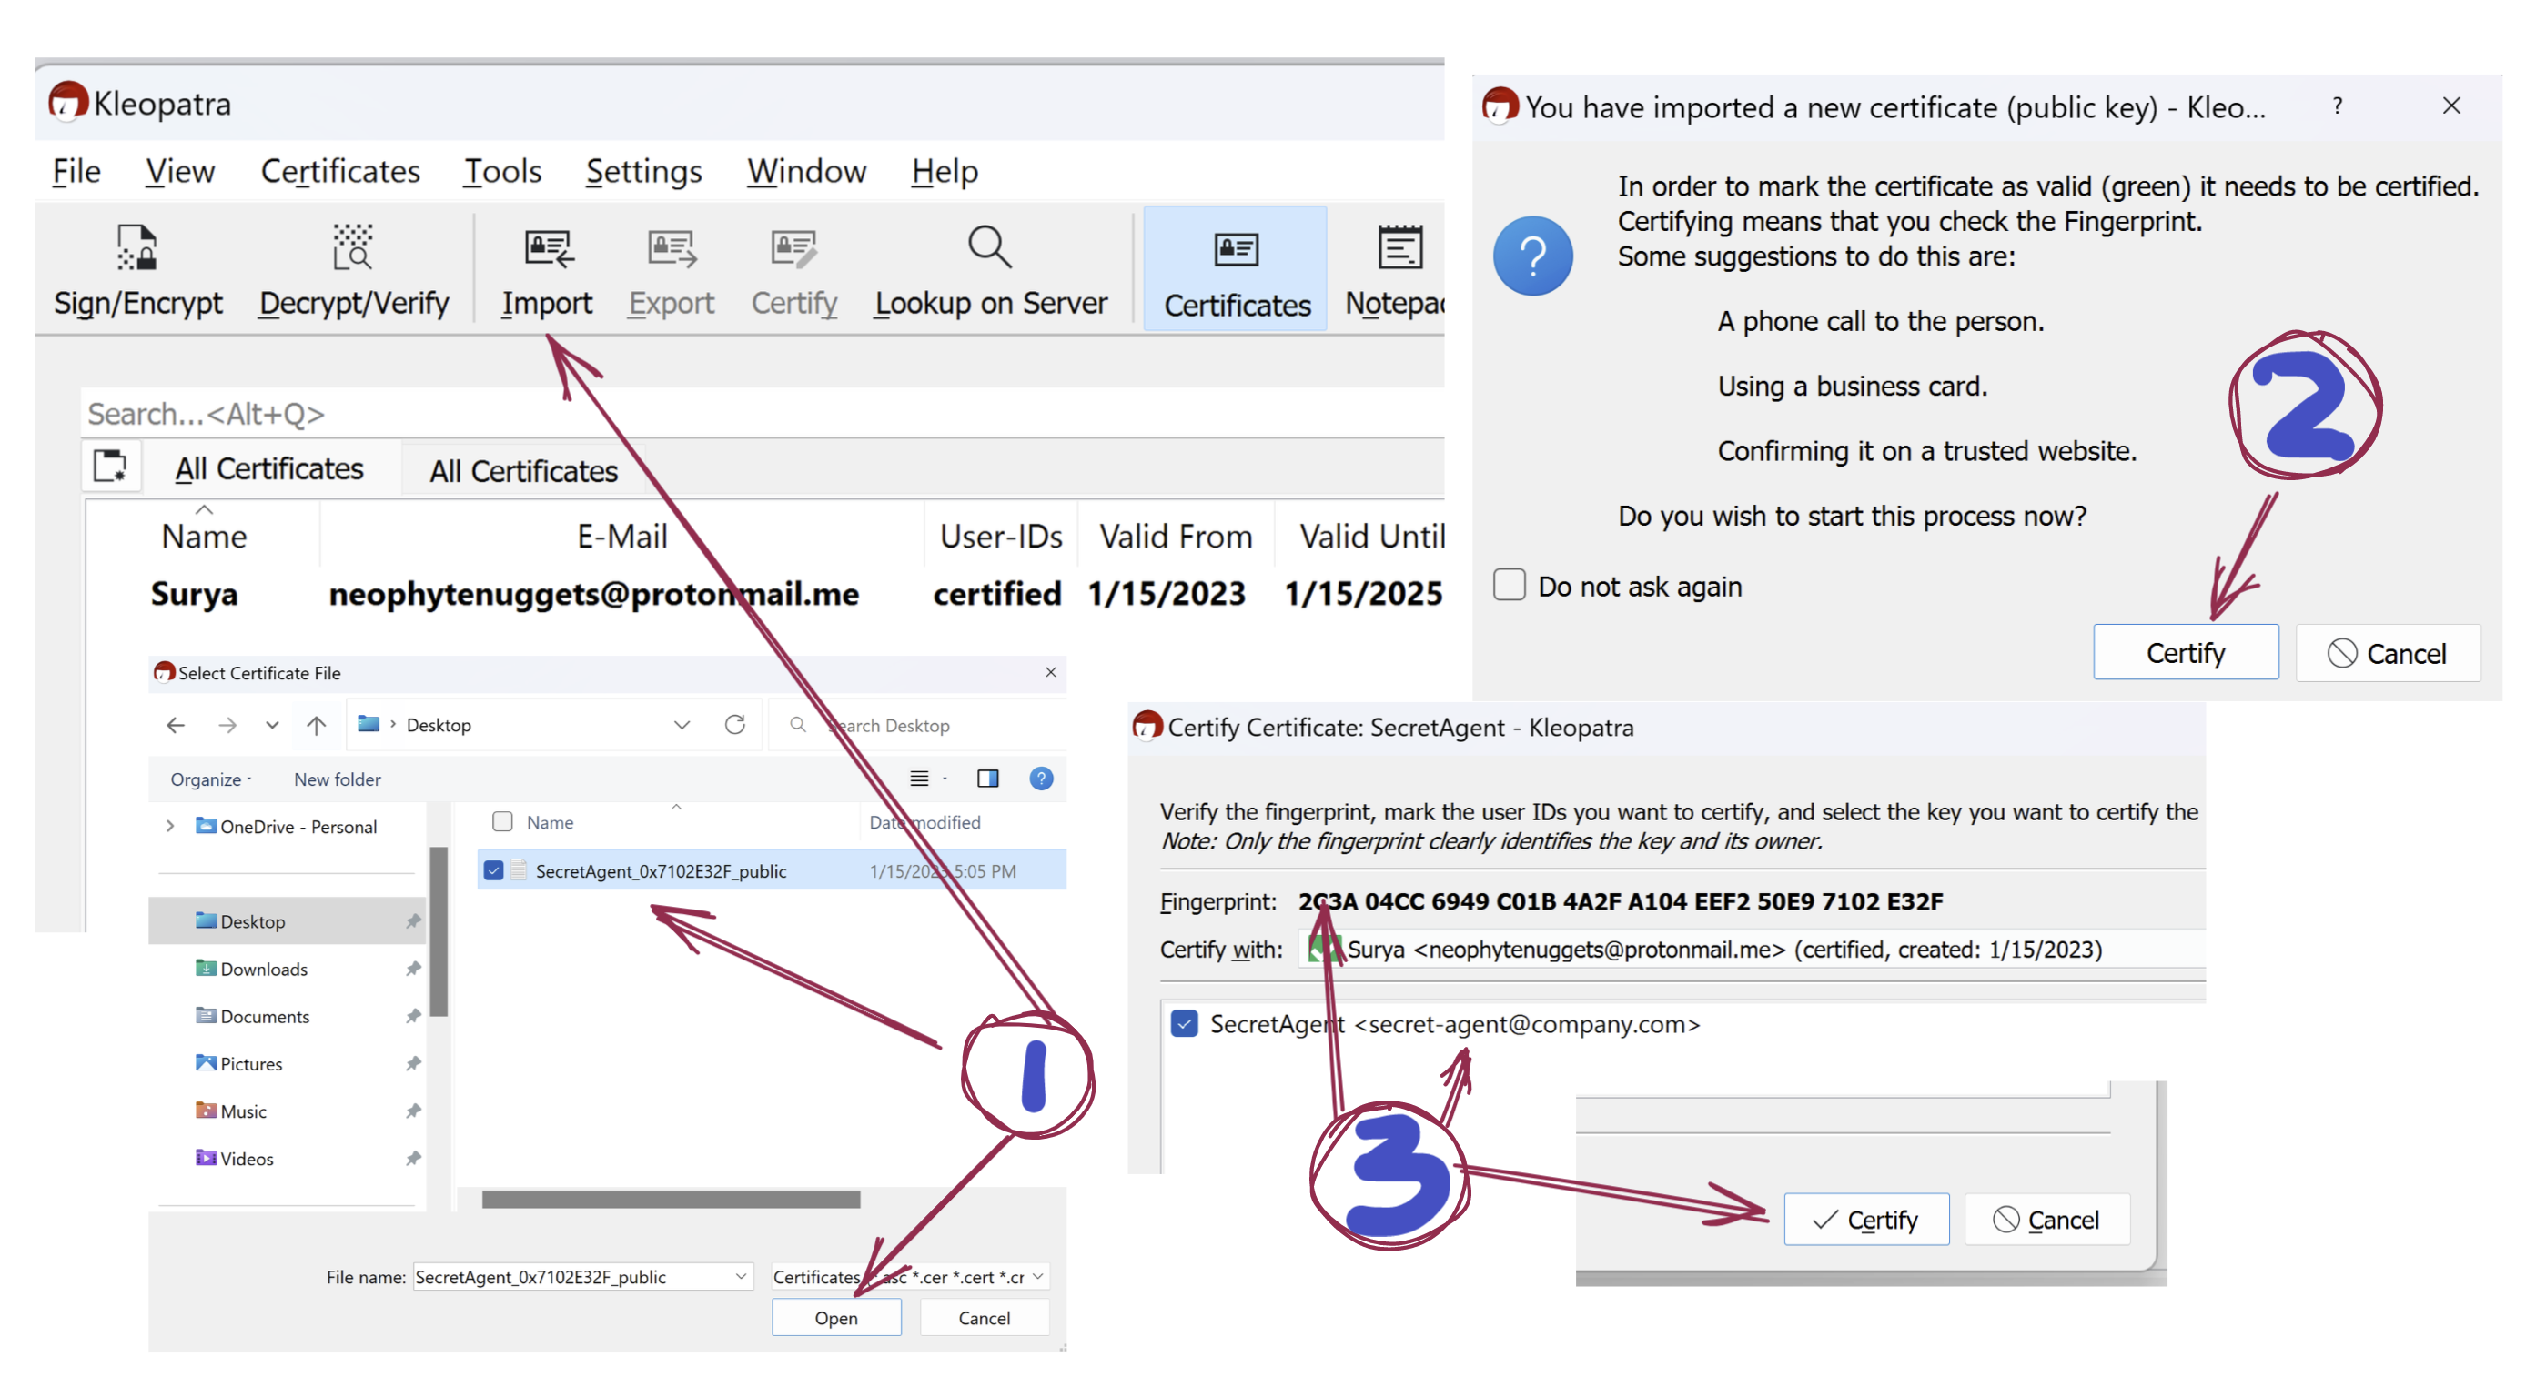The image size is (2546, 1387).
Task: Click Certify in the Certify Certificate window
Action: click(x=1866, y=1219)
